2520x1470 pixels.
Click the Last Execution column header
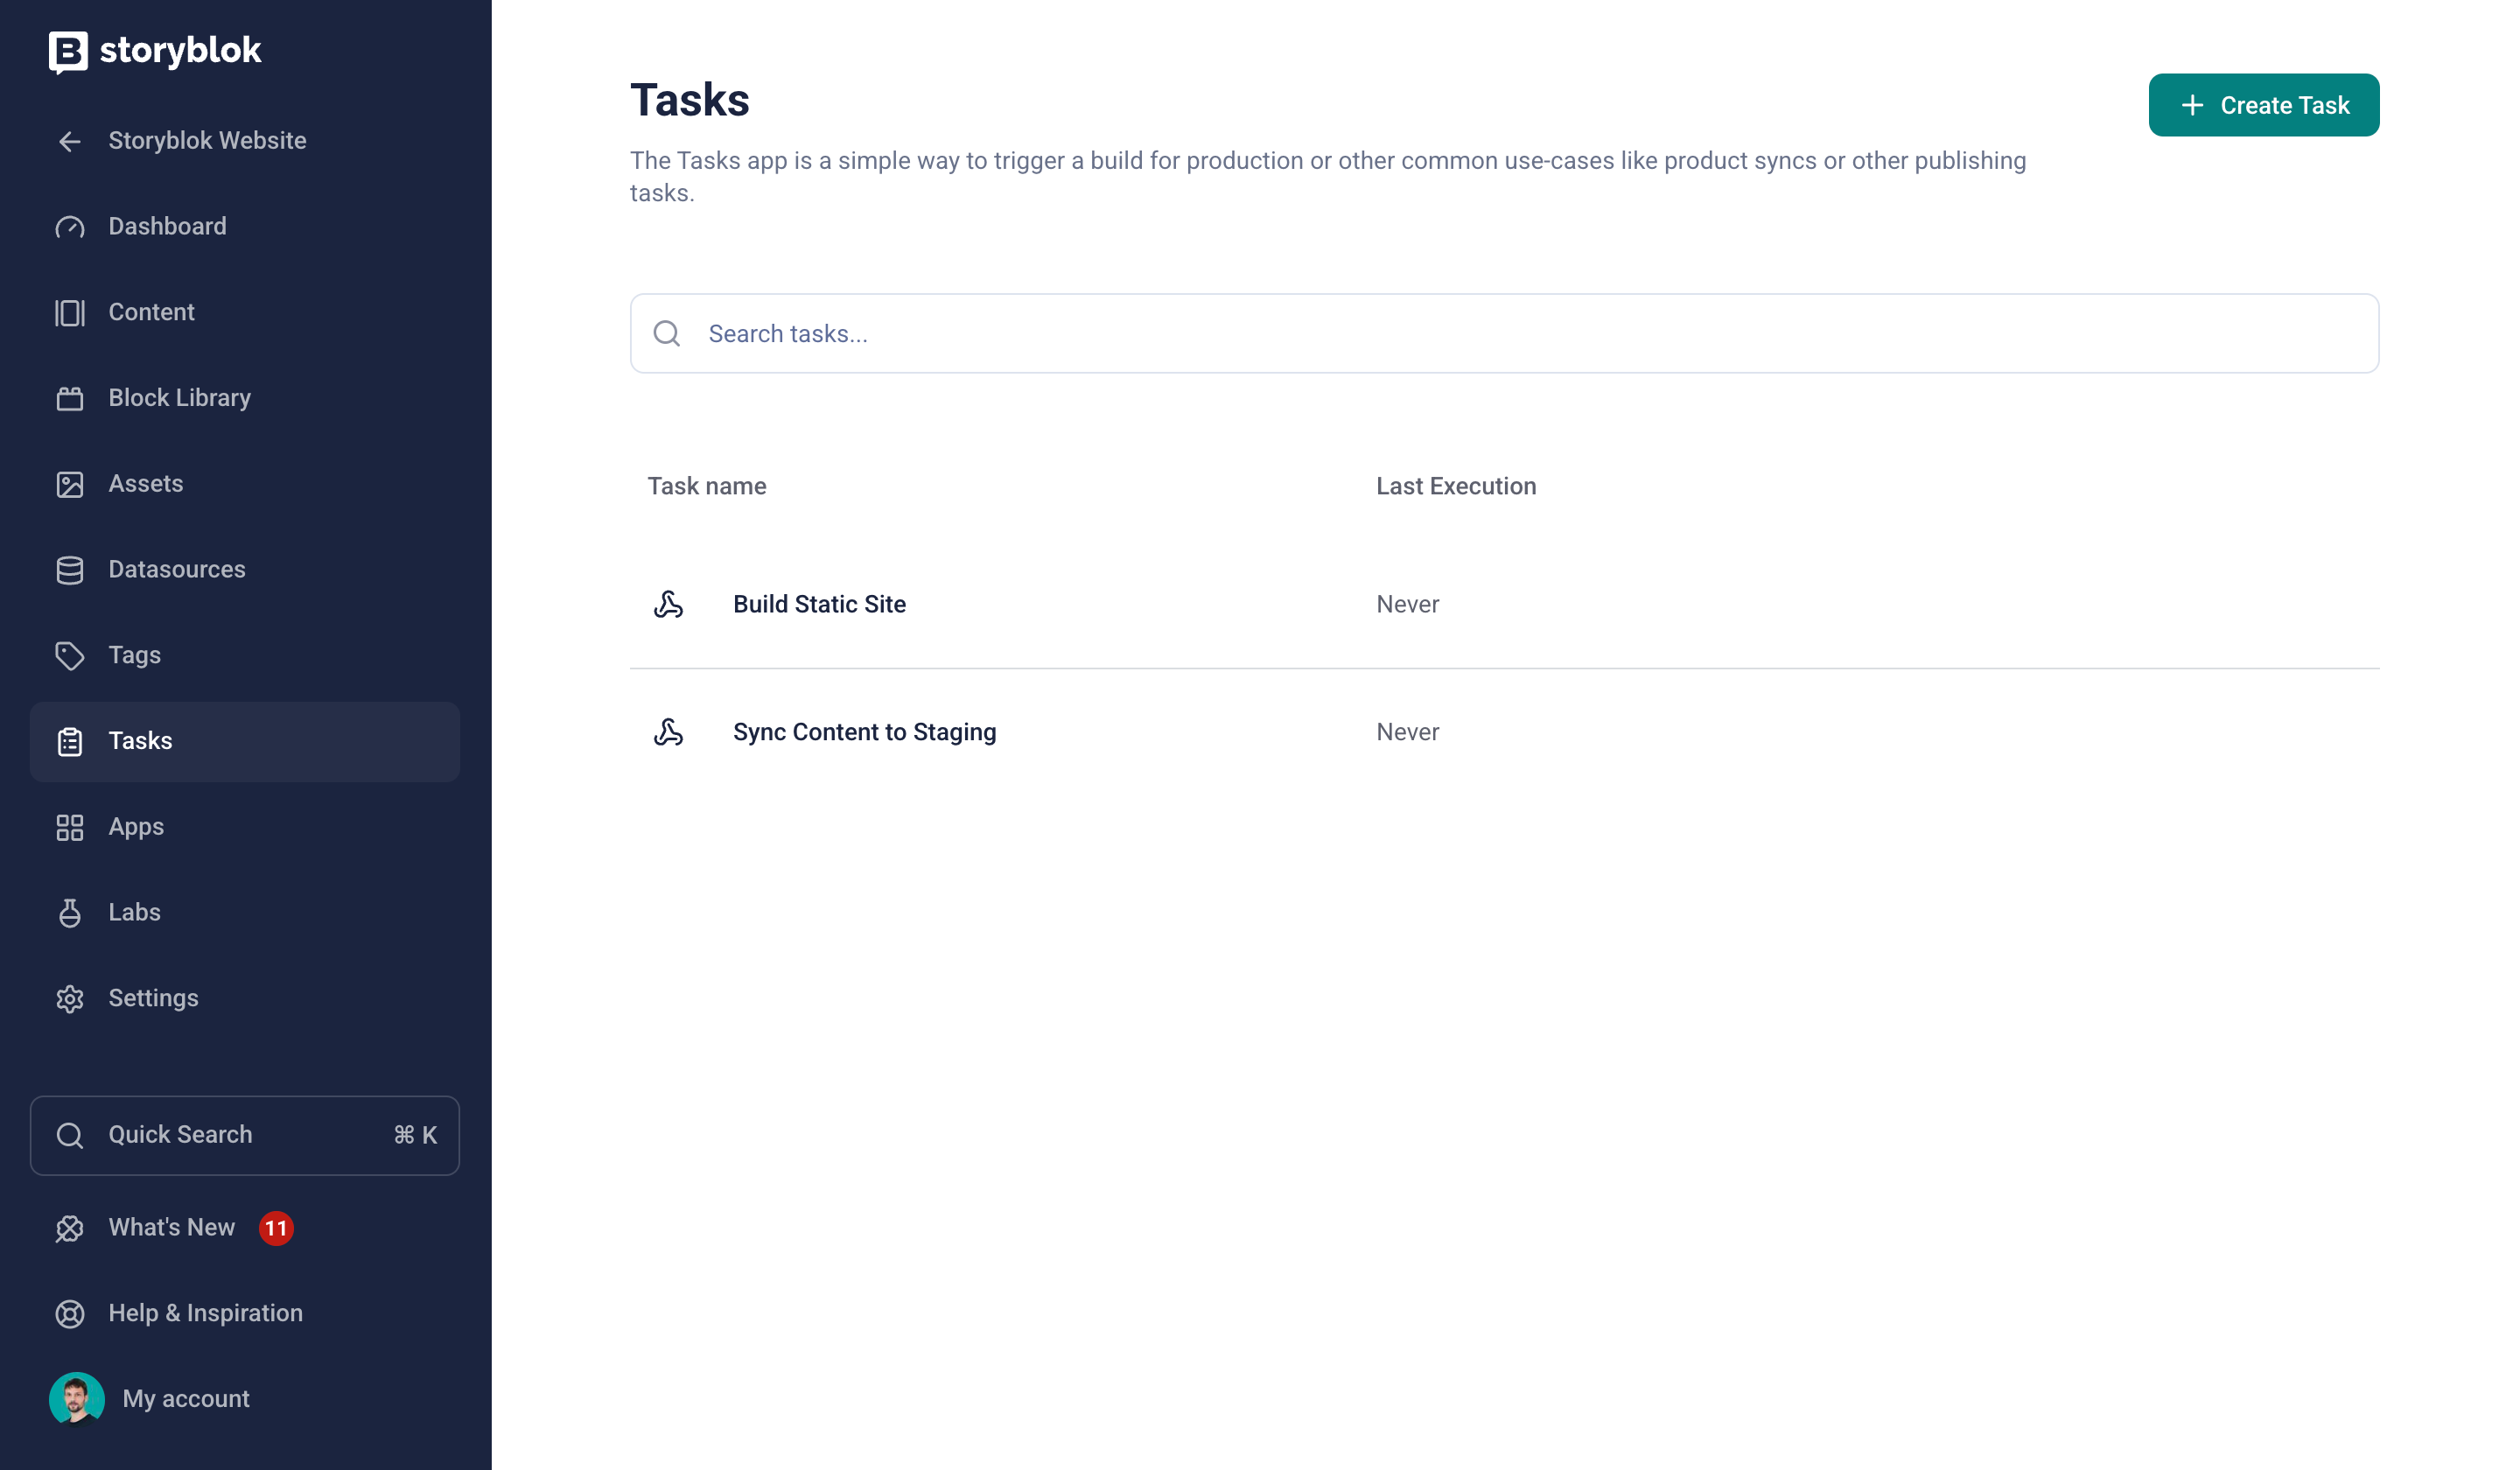click(x=1455, y=487)
